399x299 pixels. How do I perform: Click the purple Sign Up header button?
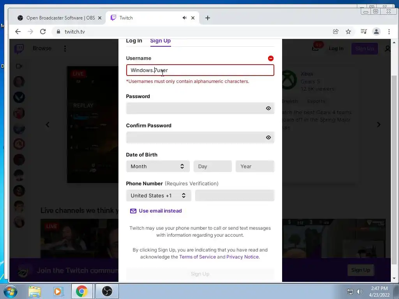364,49
